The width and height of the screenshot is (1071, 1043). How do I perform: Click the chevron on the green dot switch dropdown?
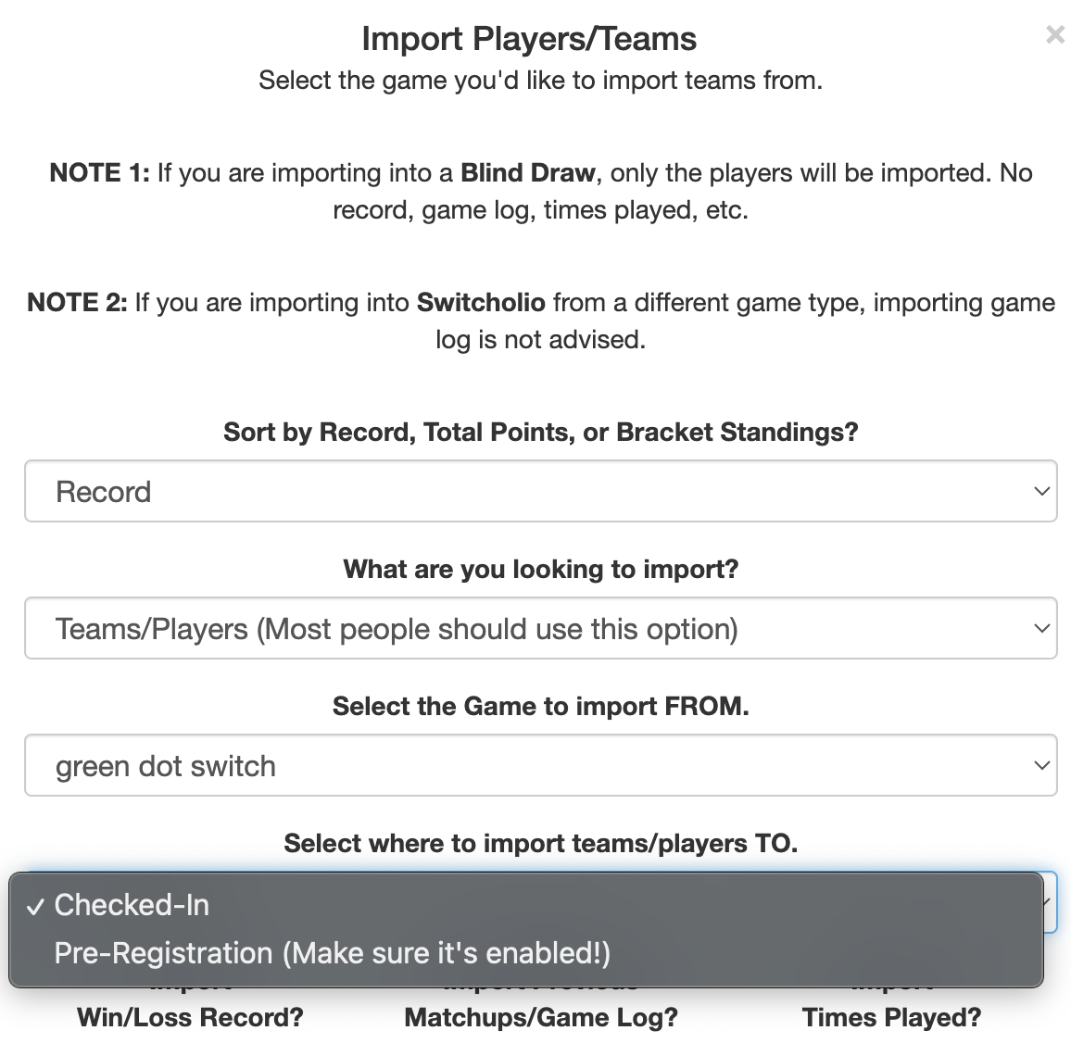(1041, 765)
